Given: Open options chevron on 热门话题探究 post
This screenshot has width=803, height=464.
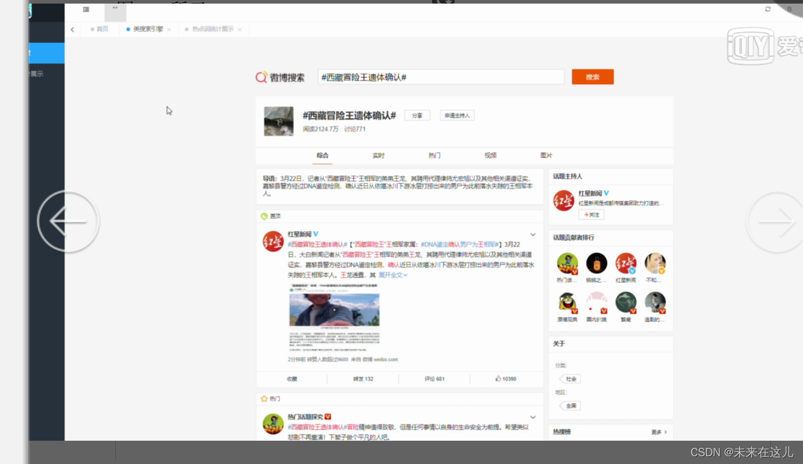Looking at the screenshot, I should [x=533, y=417].
